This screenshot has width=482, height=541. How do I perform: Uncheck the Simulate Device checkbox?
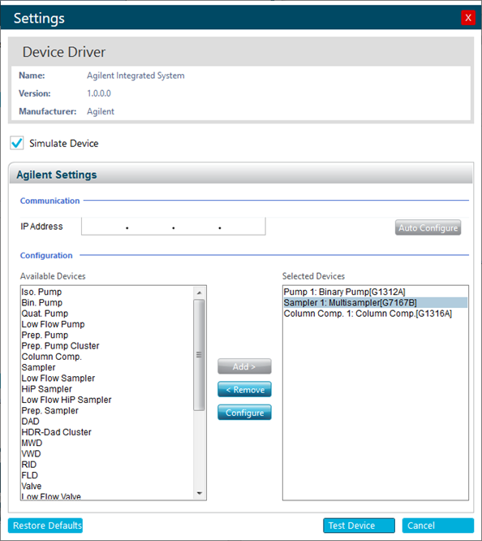17,143
